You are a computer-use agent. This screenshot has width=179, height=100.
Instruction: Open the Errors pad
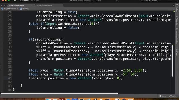tap(163, 96)
